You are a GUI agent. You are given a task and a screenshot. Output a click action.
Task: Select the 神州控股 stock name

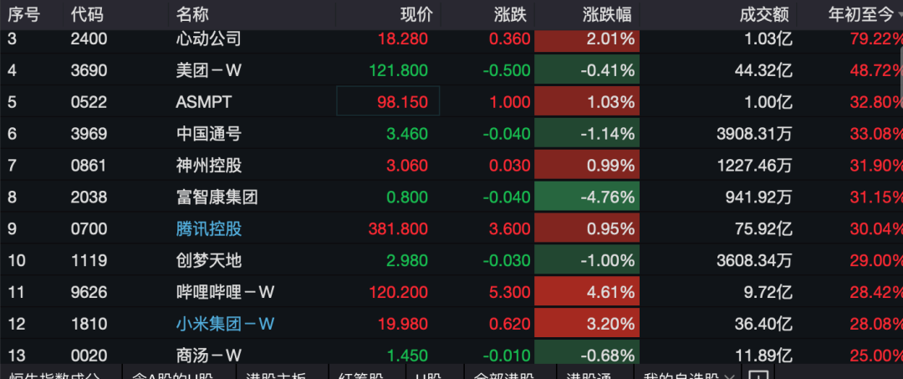point(208,166)
